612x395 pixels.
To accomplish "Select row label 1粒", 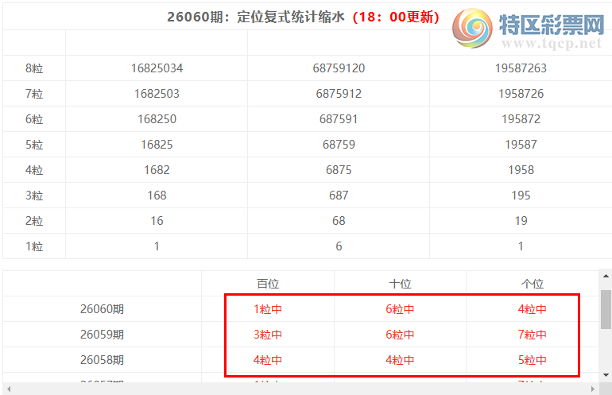I will (x=34, y=246).
